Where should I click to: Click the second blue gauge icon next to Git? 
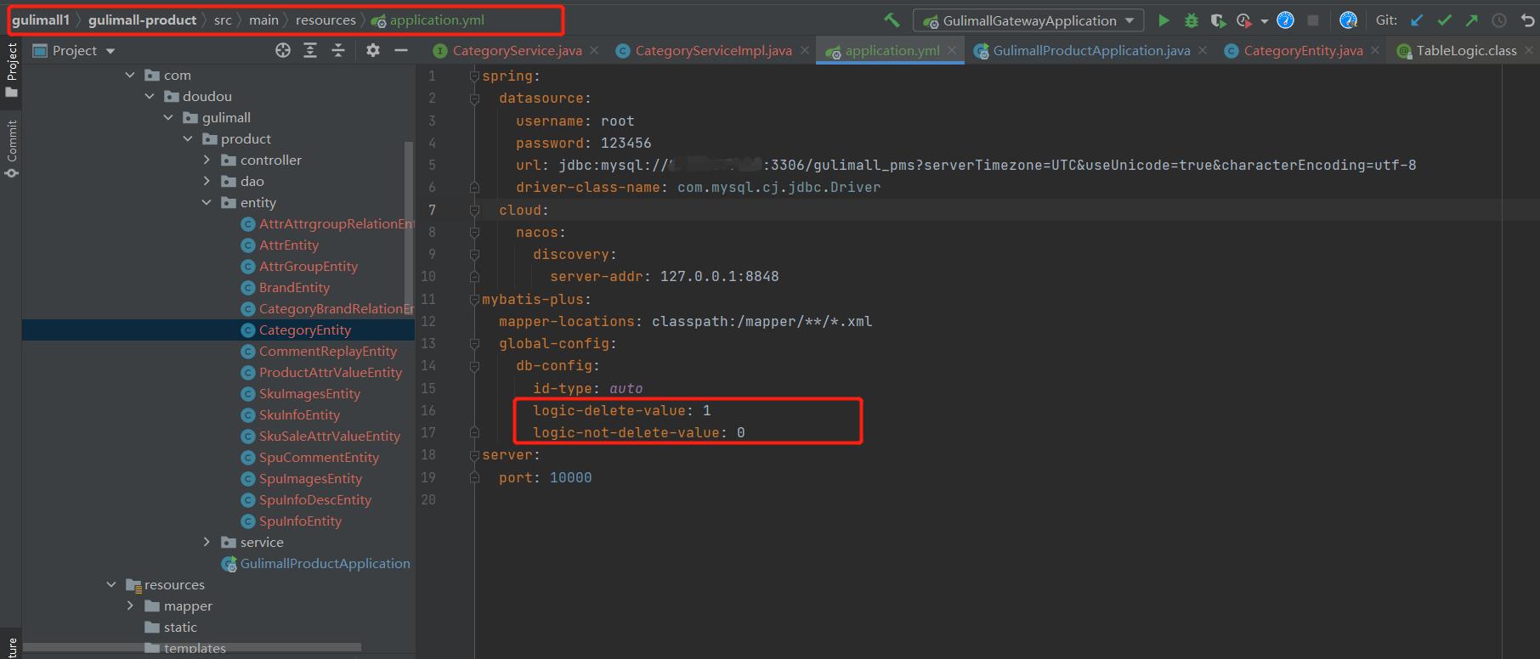[x=1348, y=20]
